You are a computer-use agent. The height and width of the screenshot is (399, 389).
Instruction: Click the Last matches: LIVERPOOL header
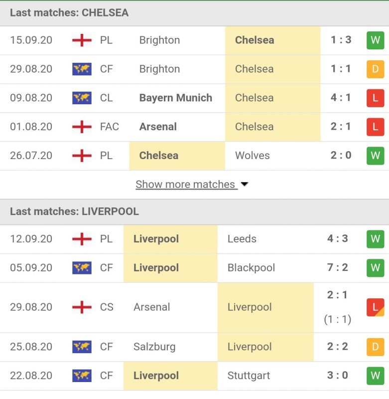[74, 211]
